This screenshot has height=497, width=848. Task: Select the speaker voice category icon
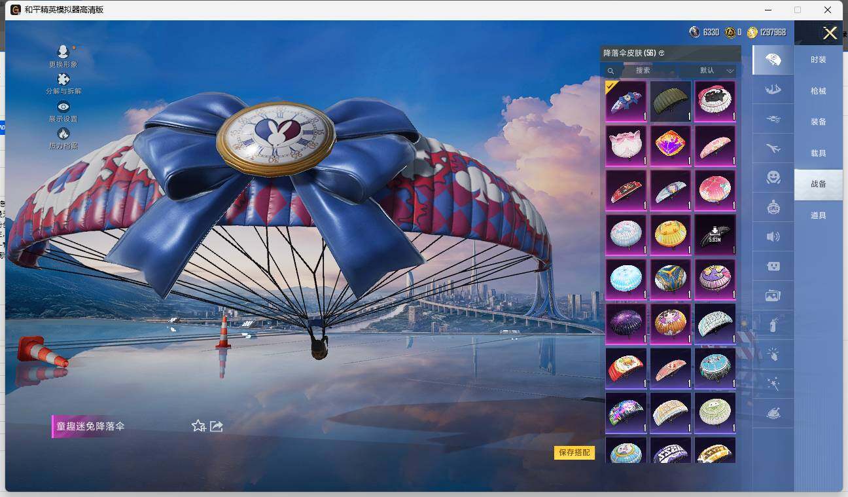click(773, 236)
